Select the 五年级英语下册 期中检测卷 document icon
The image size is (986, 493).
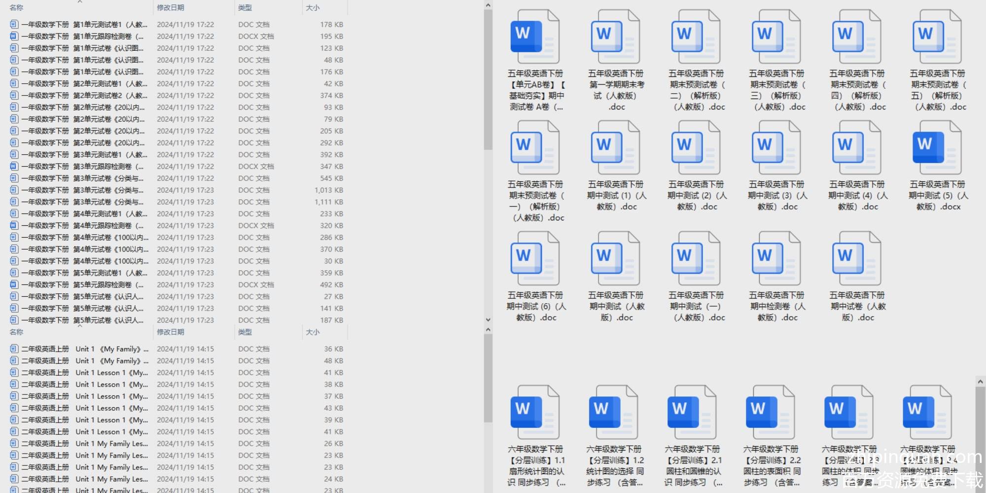pyautogui.click(x=776, y=259)
